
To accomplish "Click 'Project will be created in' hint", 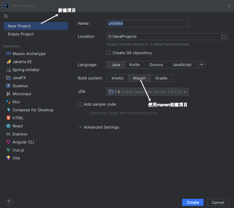I will (x=148, y=44).
